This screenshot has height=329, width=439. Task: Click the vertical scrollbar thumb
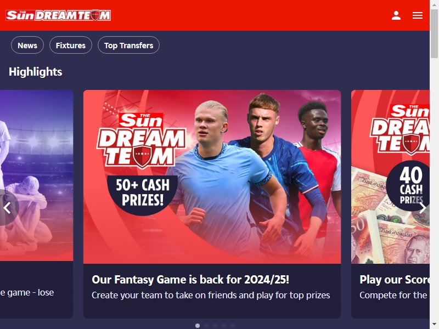point(434,33)
